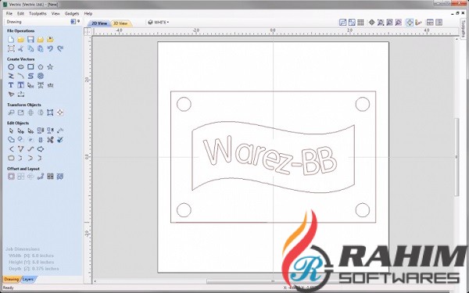Zoom to box in the view toolbar
This screenshot has width=469, height=293.
click(x=381, y=23)
